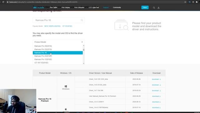This screenshot has height=113, width=200.
Task: Click dropdown list scroll down arrow
Action: point(84,63)
